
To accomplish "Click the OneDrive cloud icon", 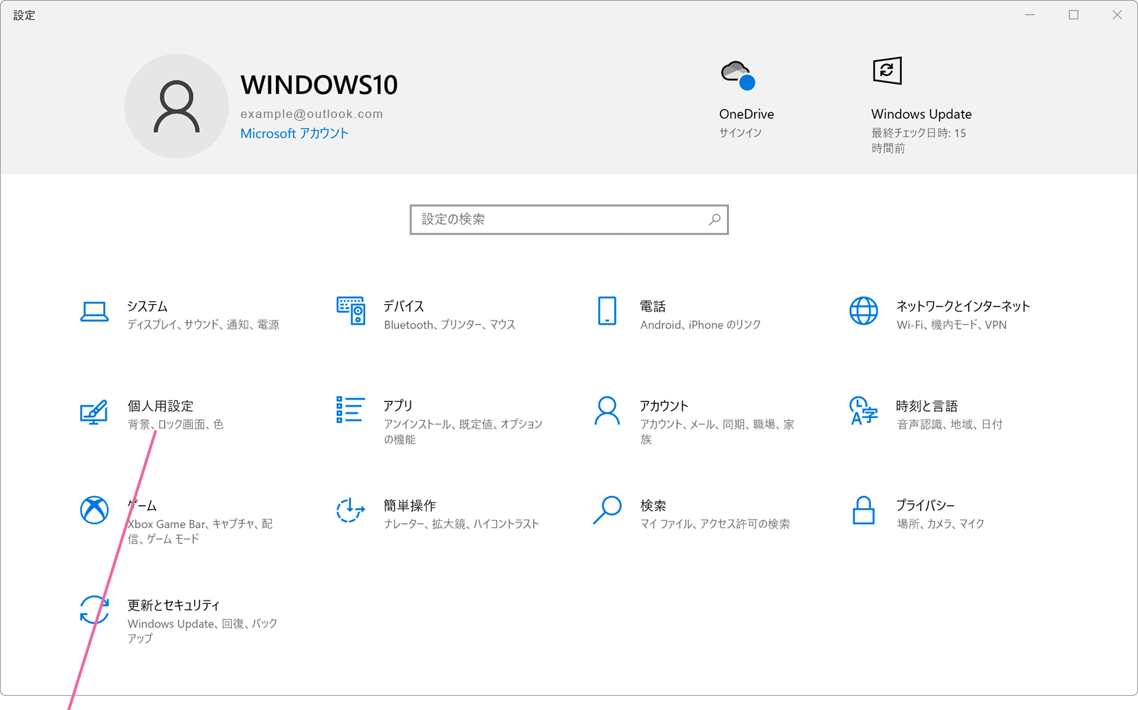I will pyautogui.click(x=738, y=75).
